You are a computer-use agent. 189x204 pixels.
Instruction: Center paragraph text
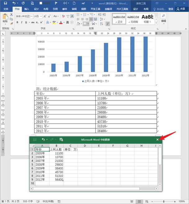(x=82, y=19)
